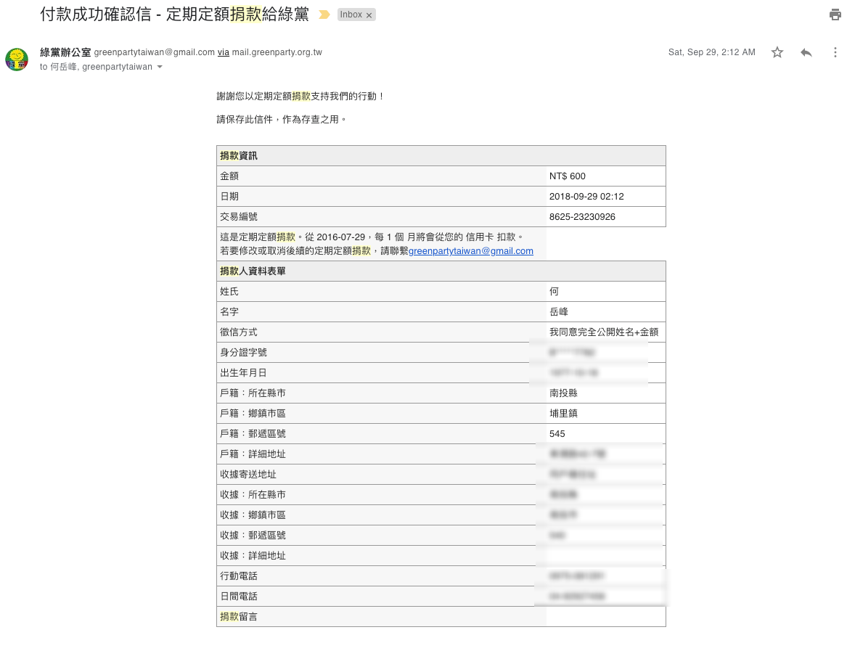This screenshot has height=651, width=847.
Task: Click the importance marker next to subject
Action: [324, 15]
